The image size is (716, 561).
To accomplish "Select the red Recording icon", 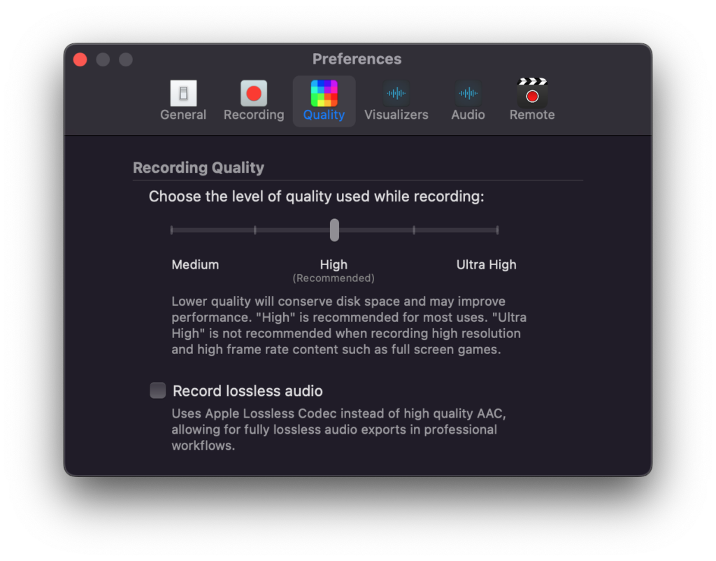I will (x=254, y=93).
